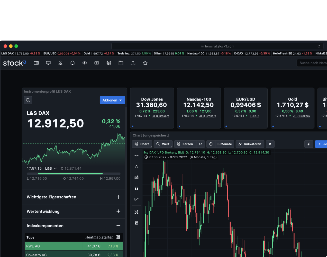Image resolution: width=327 pixels, height=257 pixels.
Task: Expand Wichtigste Eigenschaften section
Action: (74, 197)
